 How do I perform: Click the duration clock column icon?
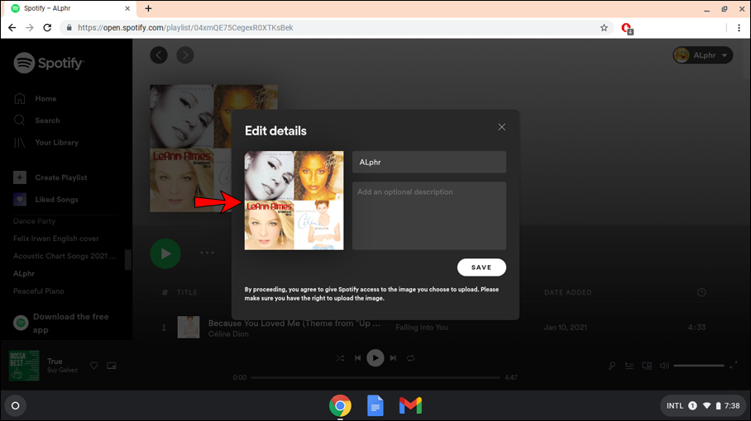[701, 292]
